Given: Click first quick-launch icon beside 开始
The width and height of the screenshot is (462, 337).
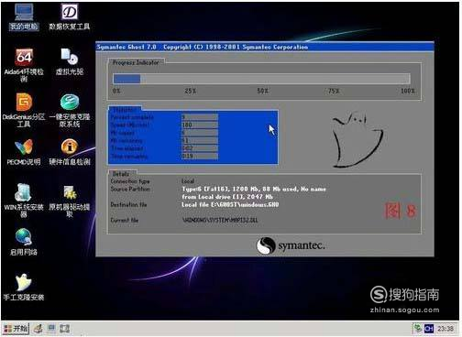Looking at the screenshot, I should coord(38,329).
